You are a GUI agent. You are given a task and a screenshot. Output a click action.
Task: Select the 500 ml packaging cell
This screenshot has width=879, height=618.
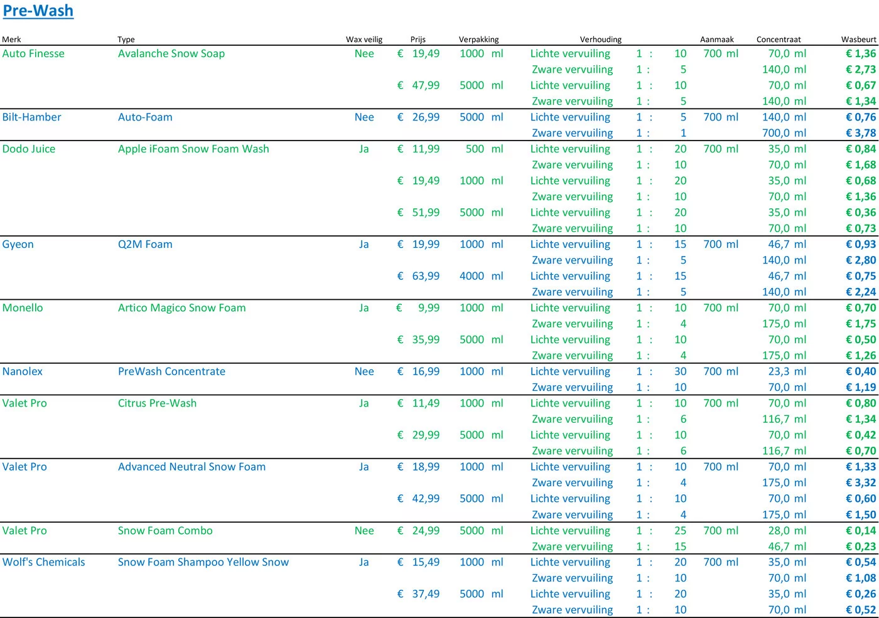click(484, 149)
